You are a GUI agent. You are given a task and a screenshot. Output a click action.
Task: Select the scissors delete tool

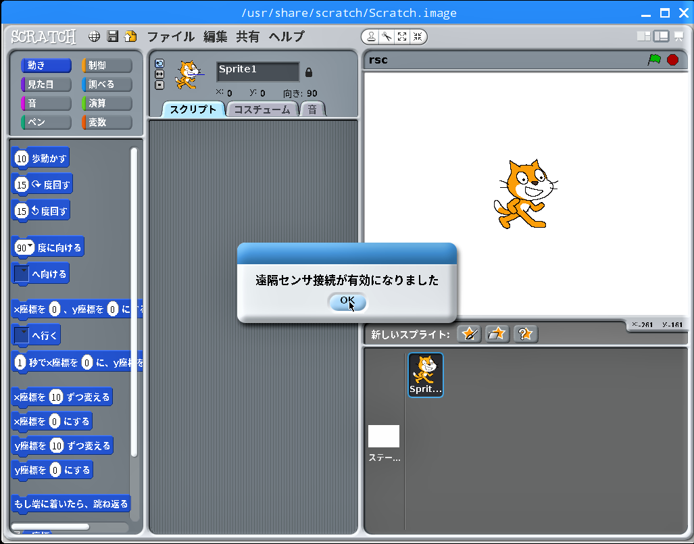tap(387, 36)
